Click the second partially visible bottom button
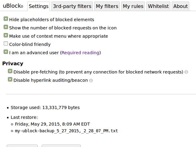Viewport: 196px width, 147px height. [61, 146]
